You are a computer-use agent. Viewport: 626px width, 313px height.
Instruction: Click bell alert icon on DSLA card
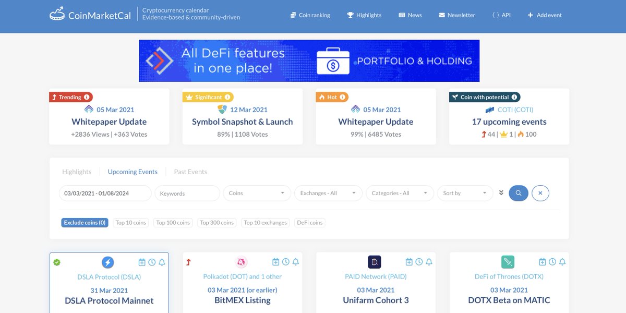162,262
